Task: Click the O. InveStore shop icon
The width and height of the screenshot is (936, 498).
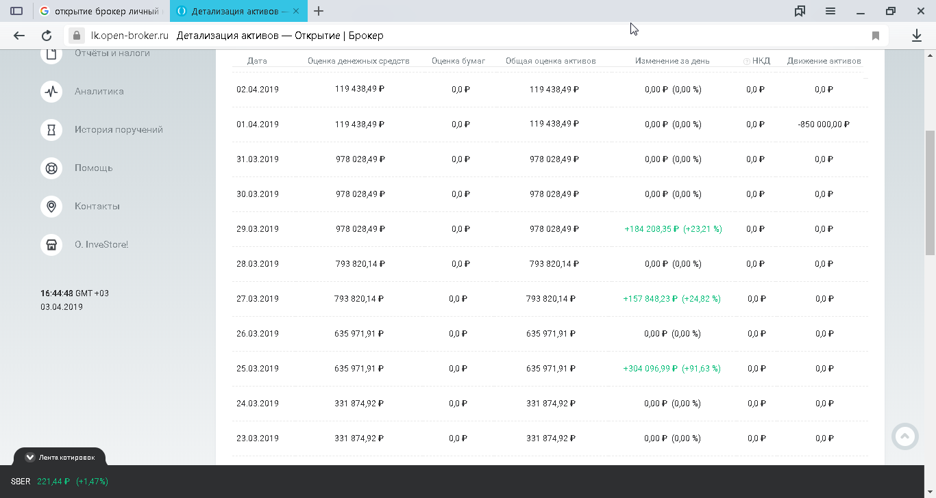Action: (x=51, y=244)
